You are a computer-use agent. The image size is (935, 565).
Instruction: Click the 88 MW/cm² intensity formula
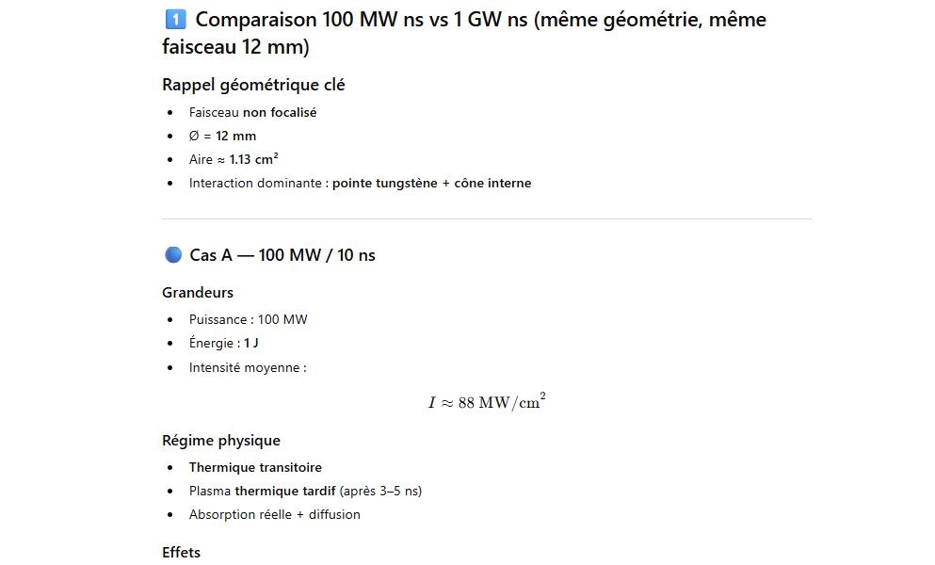pyautogui.click(x=487, y=402)
